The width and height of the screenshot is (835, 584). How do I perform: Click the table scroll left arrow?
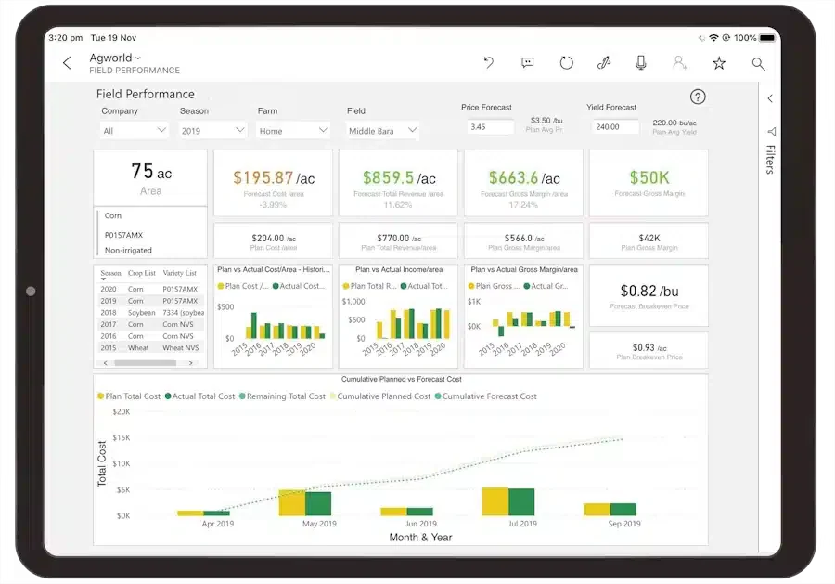106,363
